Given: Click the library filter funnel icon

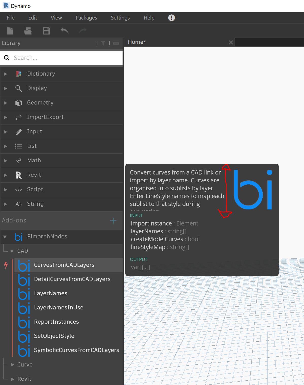Looking at the screenshot, I should point(103,43).
